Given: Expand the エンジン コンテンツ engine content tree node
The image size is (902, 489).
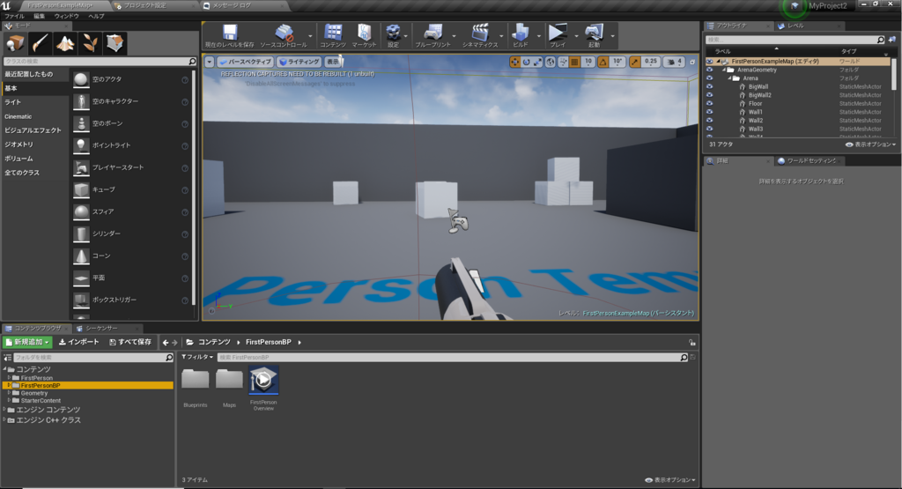Looking at the screenshot, I should pyautogui.click(x=4, y=410).
